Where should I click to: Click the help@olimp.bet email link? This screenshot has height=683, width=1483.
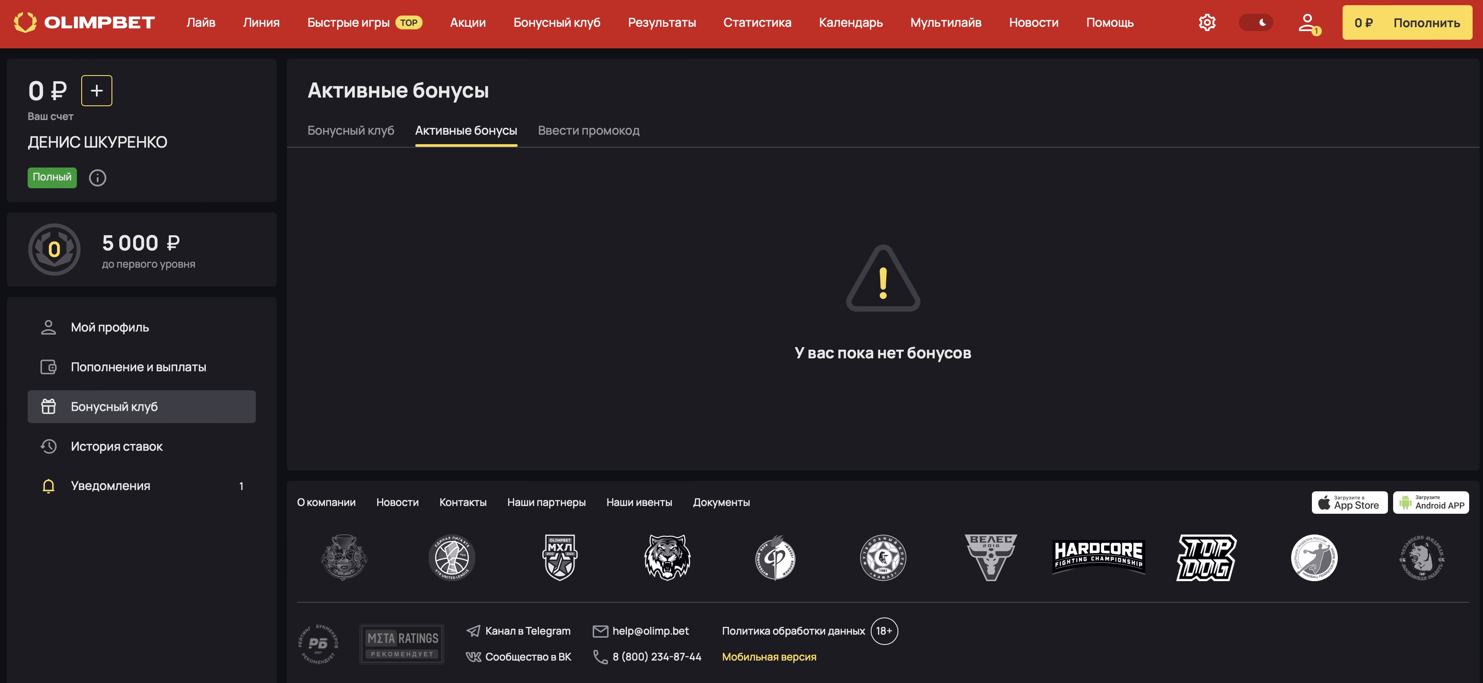click(x=641, y=631)
